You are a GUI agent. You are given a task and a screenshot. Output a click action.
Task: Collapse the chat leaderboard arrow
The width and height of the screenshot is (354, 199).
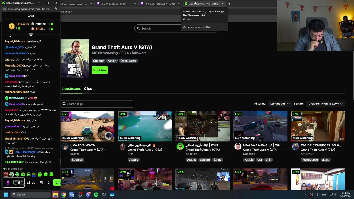click(x=31, y=35)
